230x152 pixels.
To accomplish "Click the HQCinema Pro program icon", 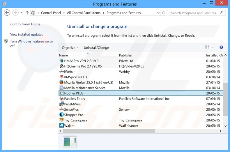I will [61, 66].
